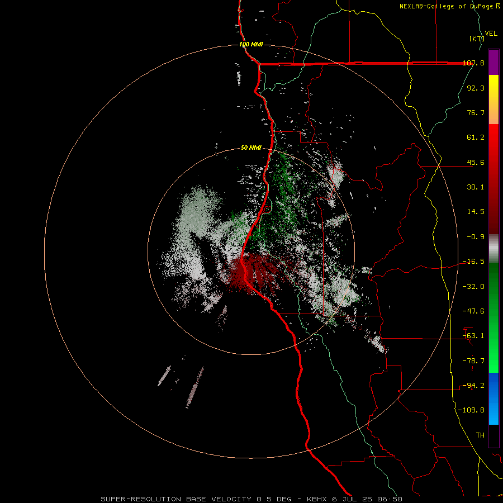Select the 45.6 velocity scale value
The width and height of the screenshot is (503, 503).
(476, 162)
